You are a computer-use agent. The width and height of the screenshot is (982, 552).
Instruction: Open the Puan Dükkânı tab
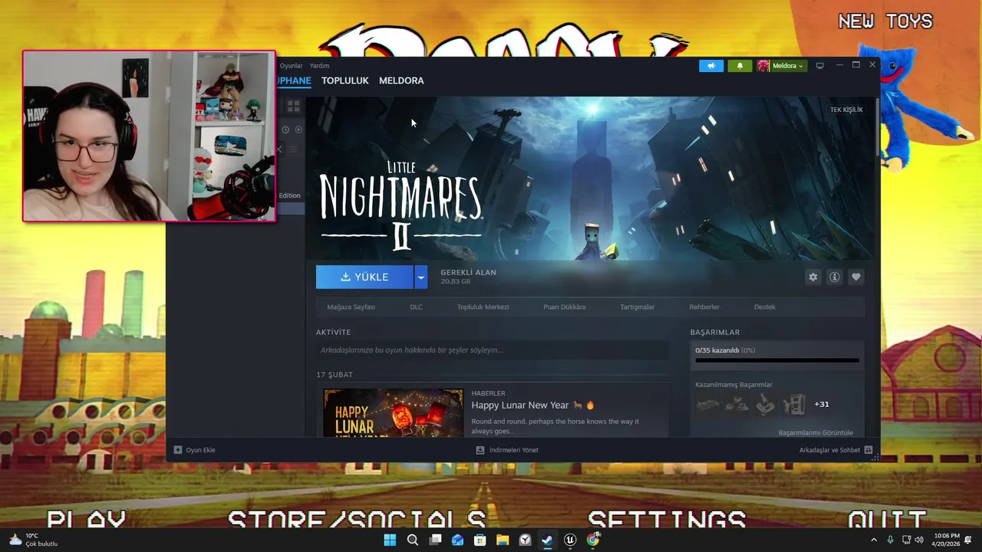point(565,307)
